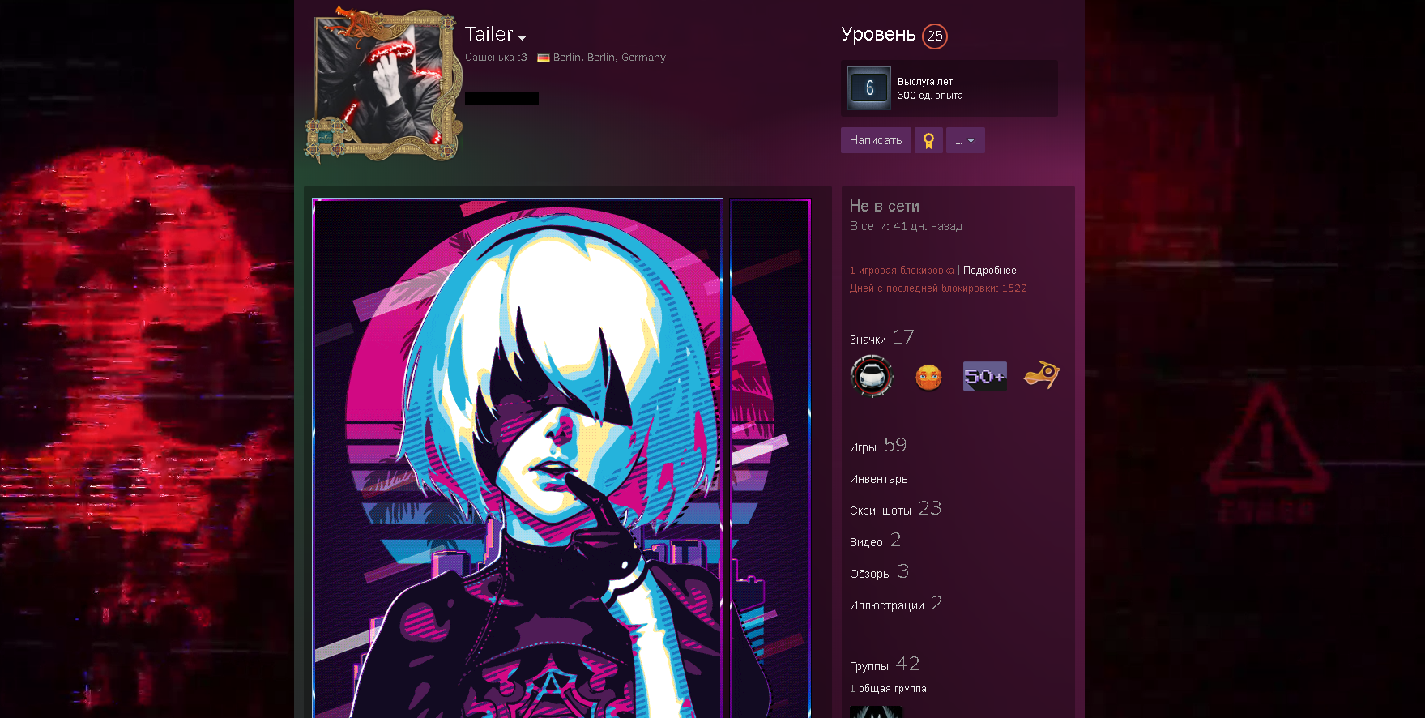The height and width of the screenshot is (718, 1425).
Task: Open the orange bird badge icon
Action: point(1042,374)
